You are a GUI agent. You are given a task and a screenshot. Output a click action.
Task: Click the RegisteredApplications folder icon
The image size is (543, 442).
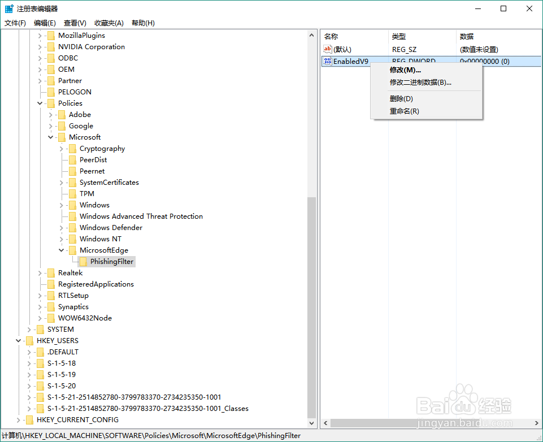pos(51,284)
